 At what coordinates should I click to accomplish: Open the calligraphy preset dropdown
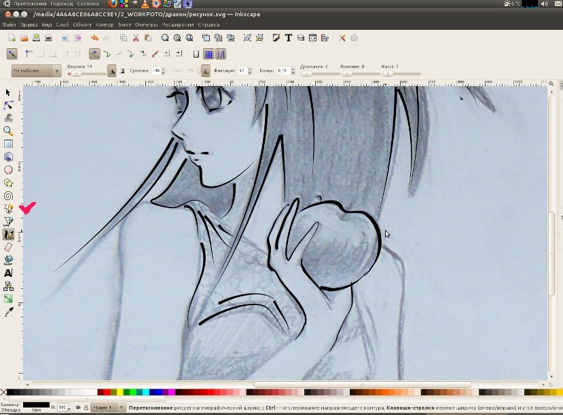(x=36, y=71)
